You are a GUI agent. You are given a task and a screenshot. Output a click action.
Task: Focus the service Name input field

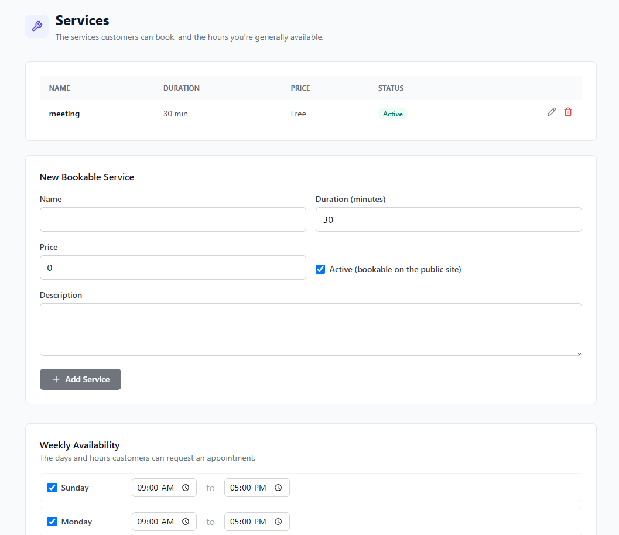(x=173, y=220)
